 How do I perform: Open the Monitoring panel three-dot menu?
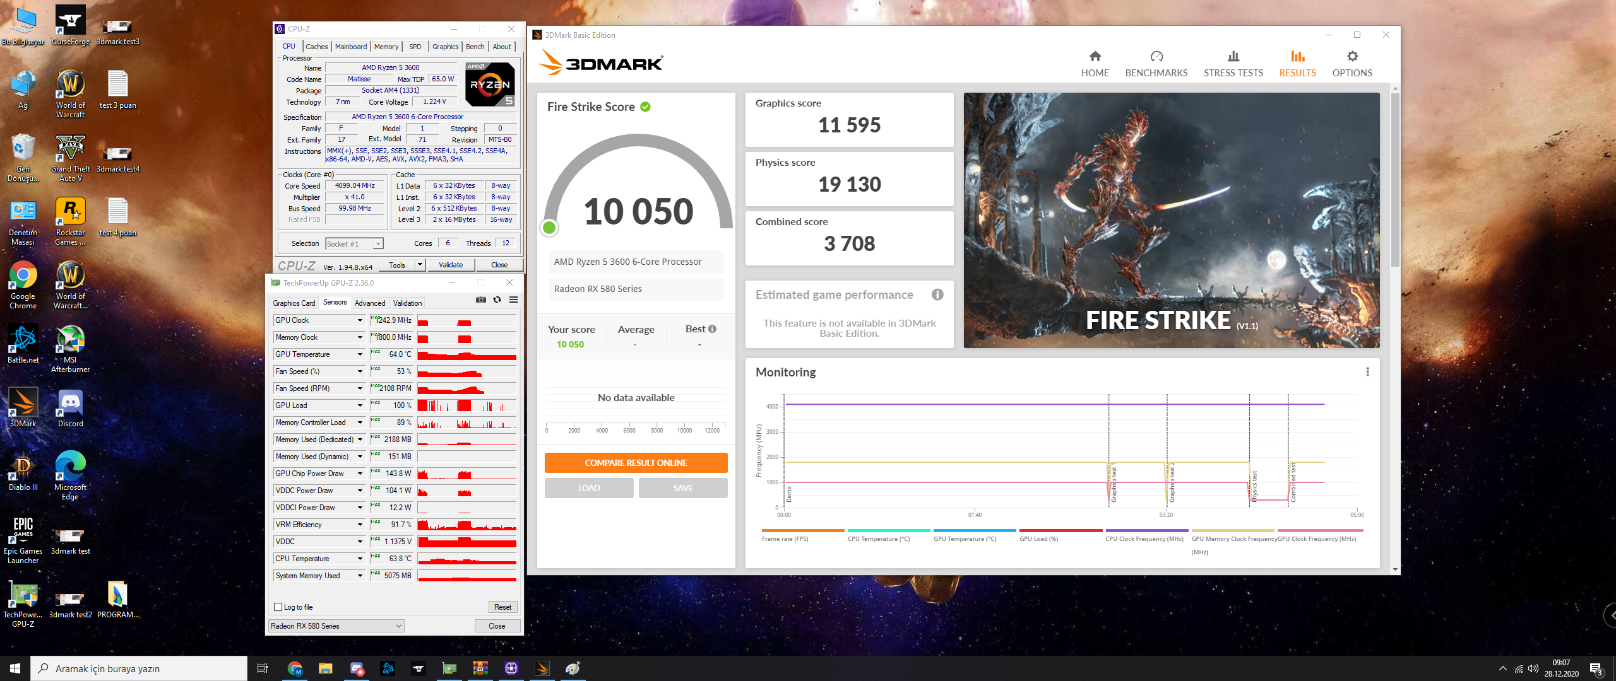coord(1367,372)
